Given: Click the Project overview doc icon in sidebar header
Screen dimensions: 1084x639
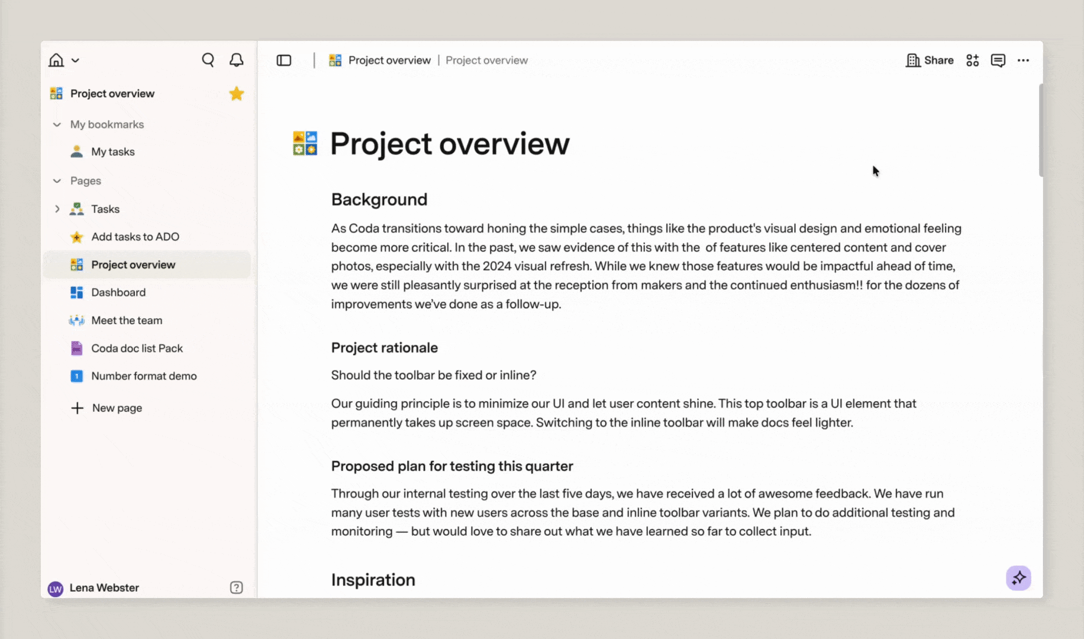Looking at the screenshot, I should click(56, 93).
